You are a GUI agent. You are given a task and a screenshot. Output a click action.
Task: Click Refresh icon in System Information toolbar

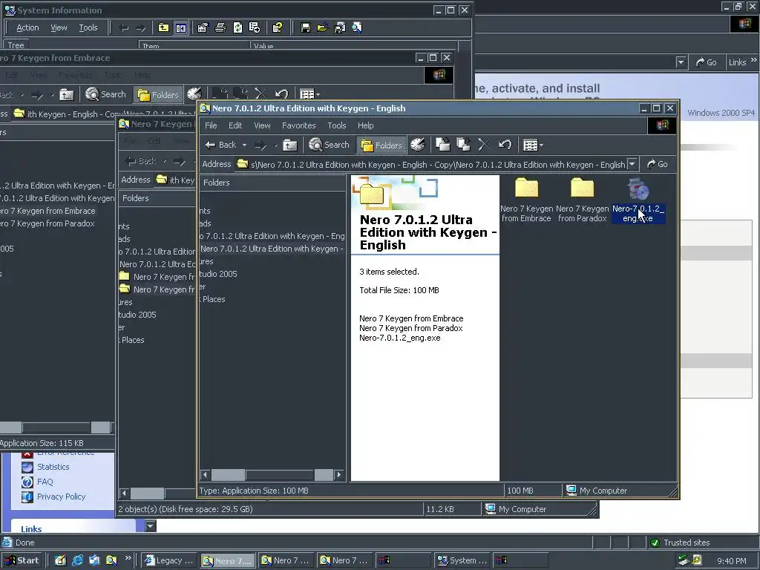[237, 27]
